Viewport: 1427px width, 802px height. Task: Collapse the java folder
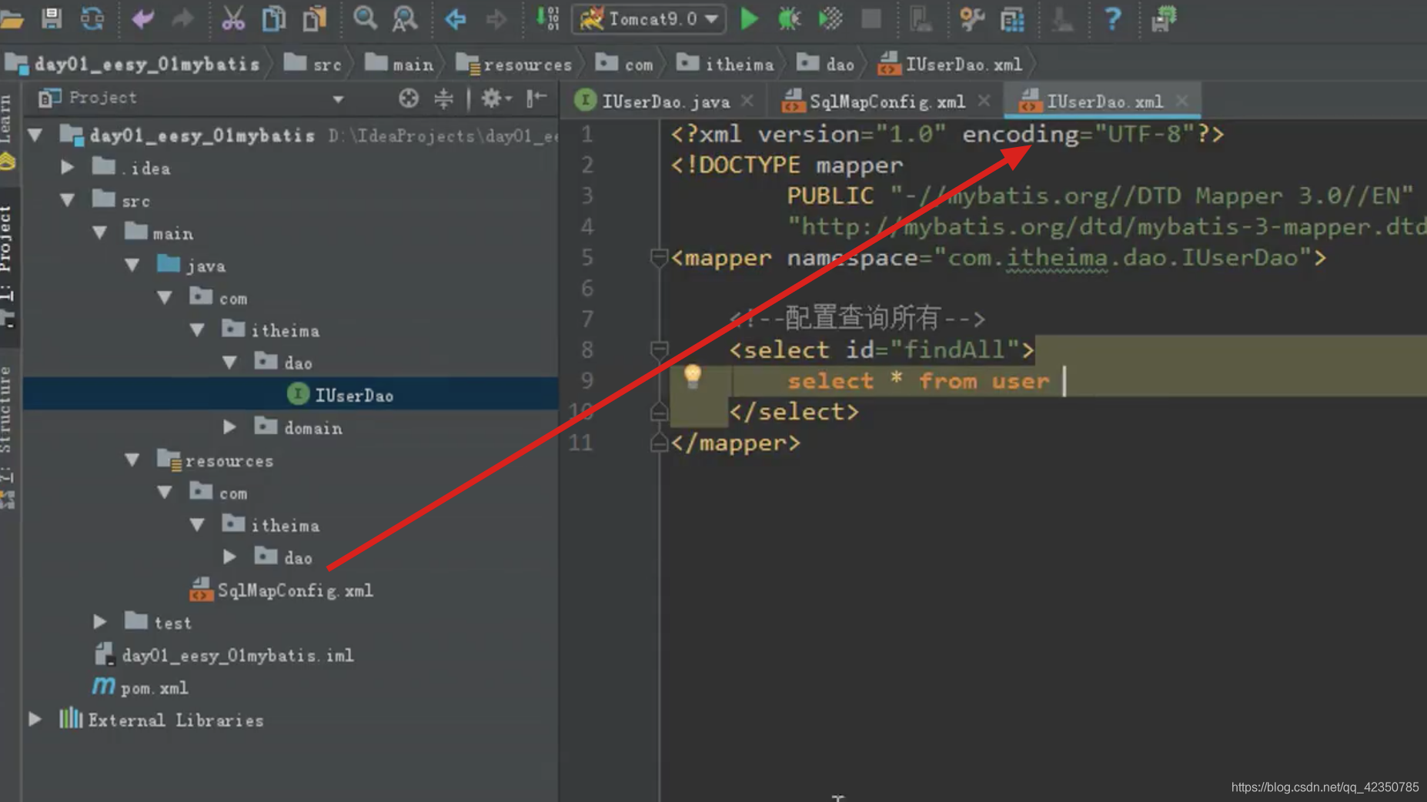(132, 265)
